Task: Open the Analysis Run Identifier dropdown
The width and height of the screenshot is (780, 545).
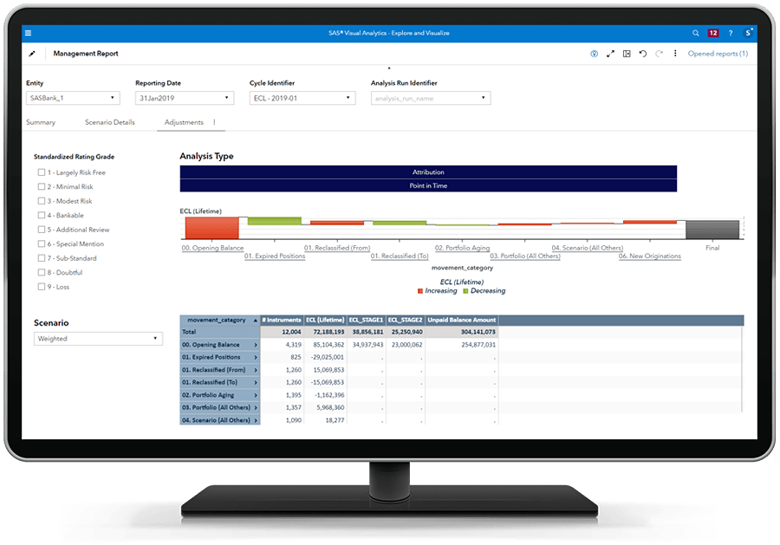Action: (x=431, y=98)
